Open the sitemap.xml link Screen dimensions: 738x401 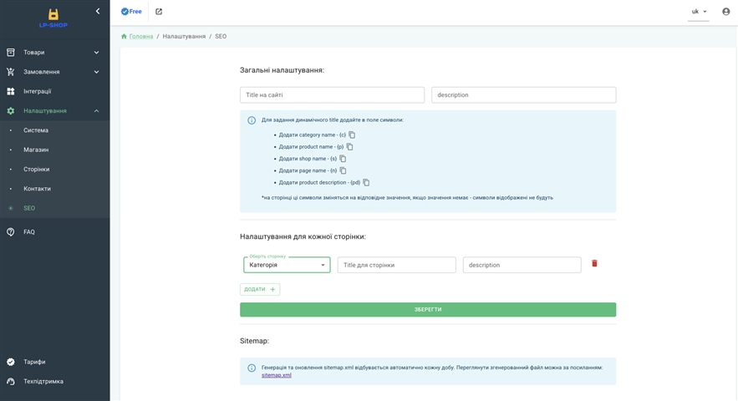coord(277,375)
